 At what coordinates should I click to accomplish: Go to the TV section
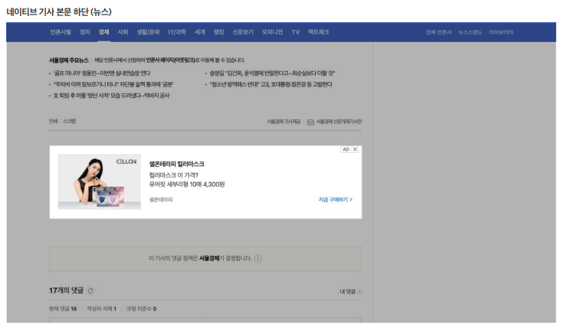(296, 32)
